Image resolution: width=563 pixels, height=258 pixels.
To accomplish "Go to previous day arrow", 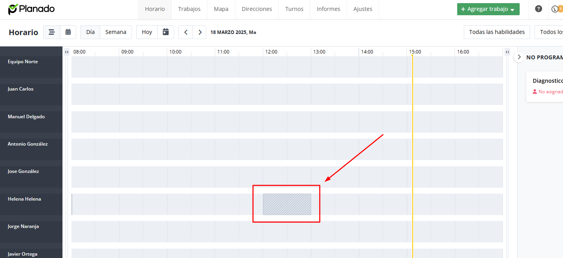I will (185, 32).
